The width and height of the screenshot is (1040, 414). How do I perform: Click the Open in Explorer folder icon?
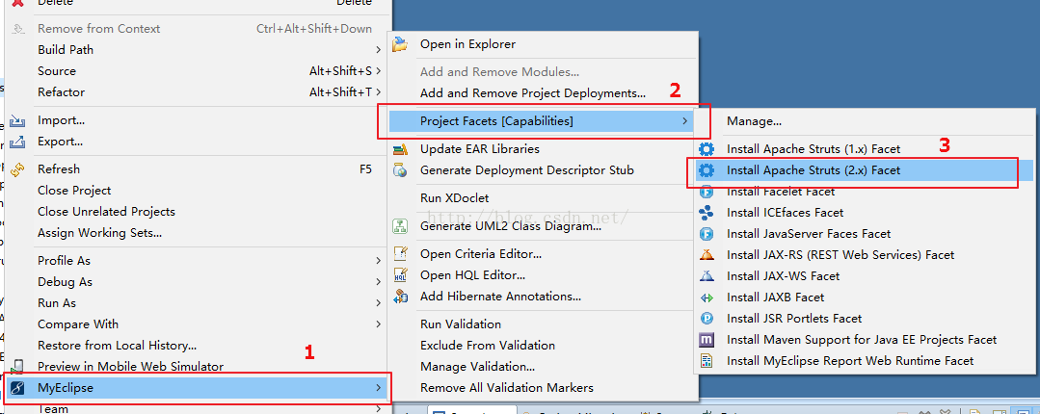[x=400, y=44]
